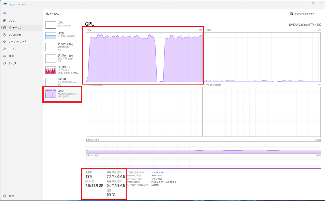The width and height of the screenshot is (325, 201).
Task: Open the プロセス (Processes) page icon
Action: 4,21
